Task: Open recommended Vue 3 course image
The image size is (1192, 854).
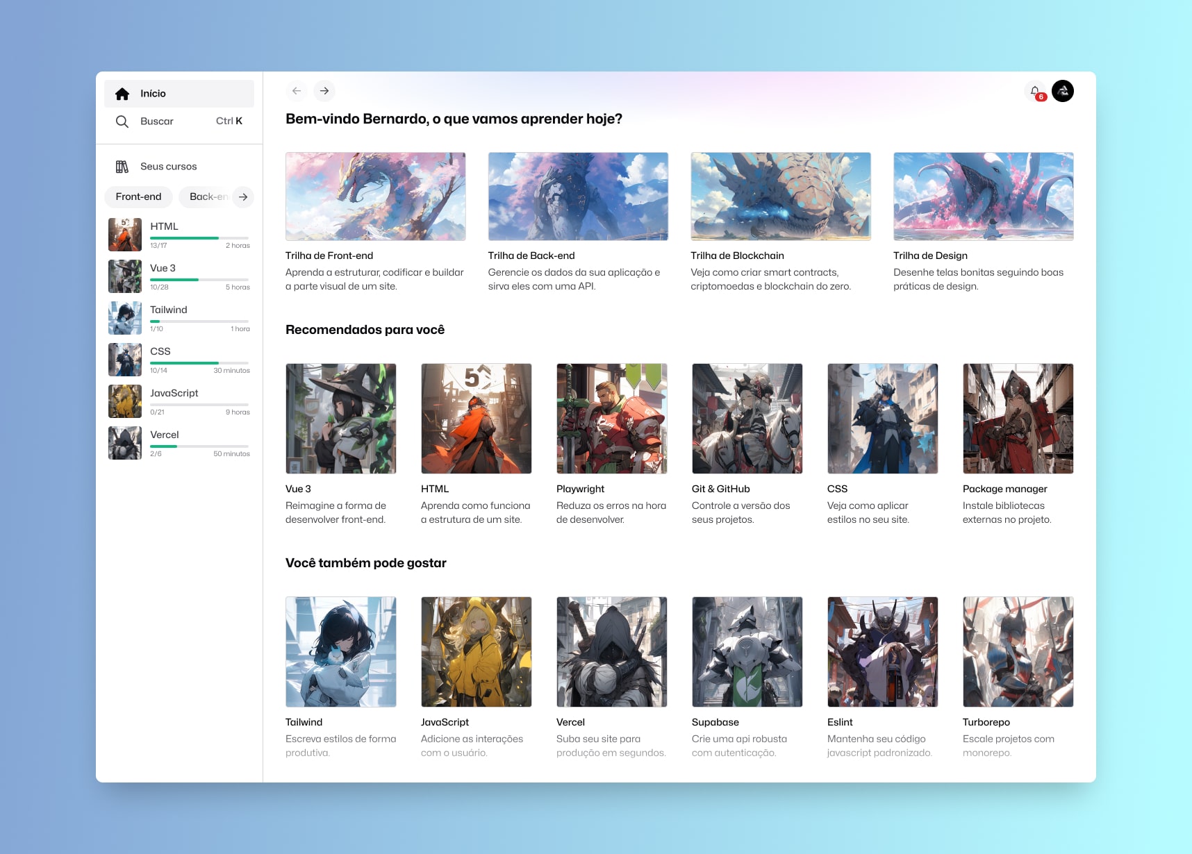Action: tap(341, 419)
